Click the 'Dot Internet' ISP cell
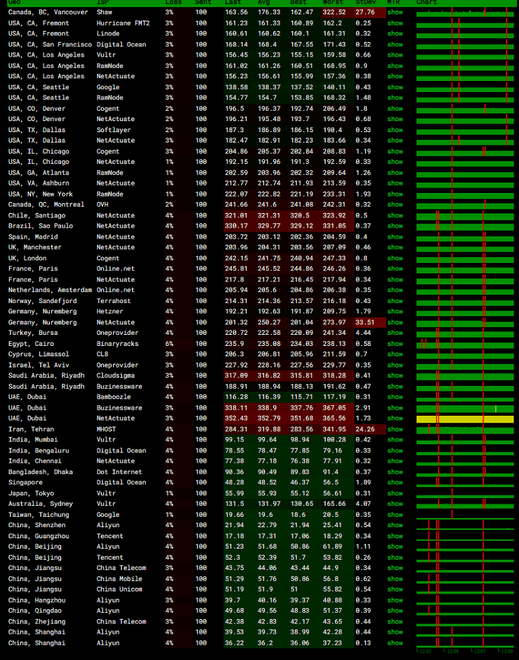 pos(119,473)
